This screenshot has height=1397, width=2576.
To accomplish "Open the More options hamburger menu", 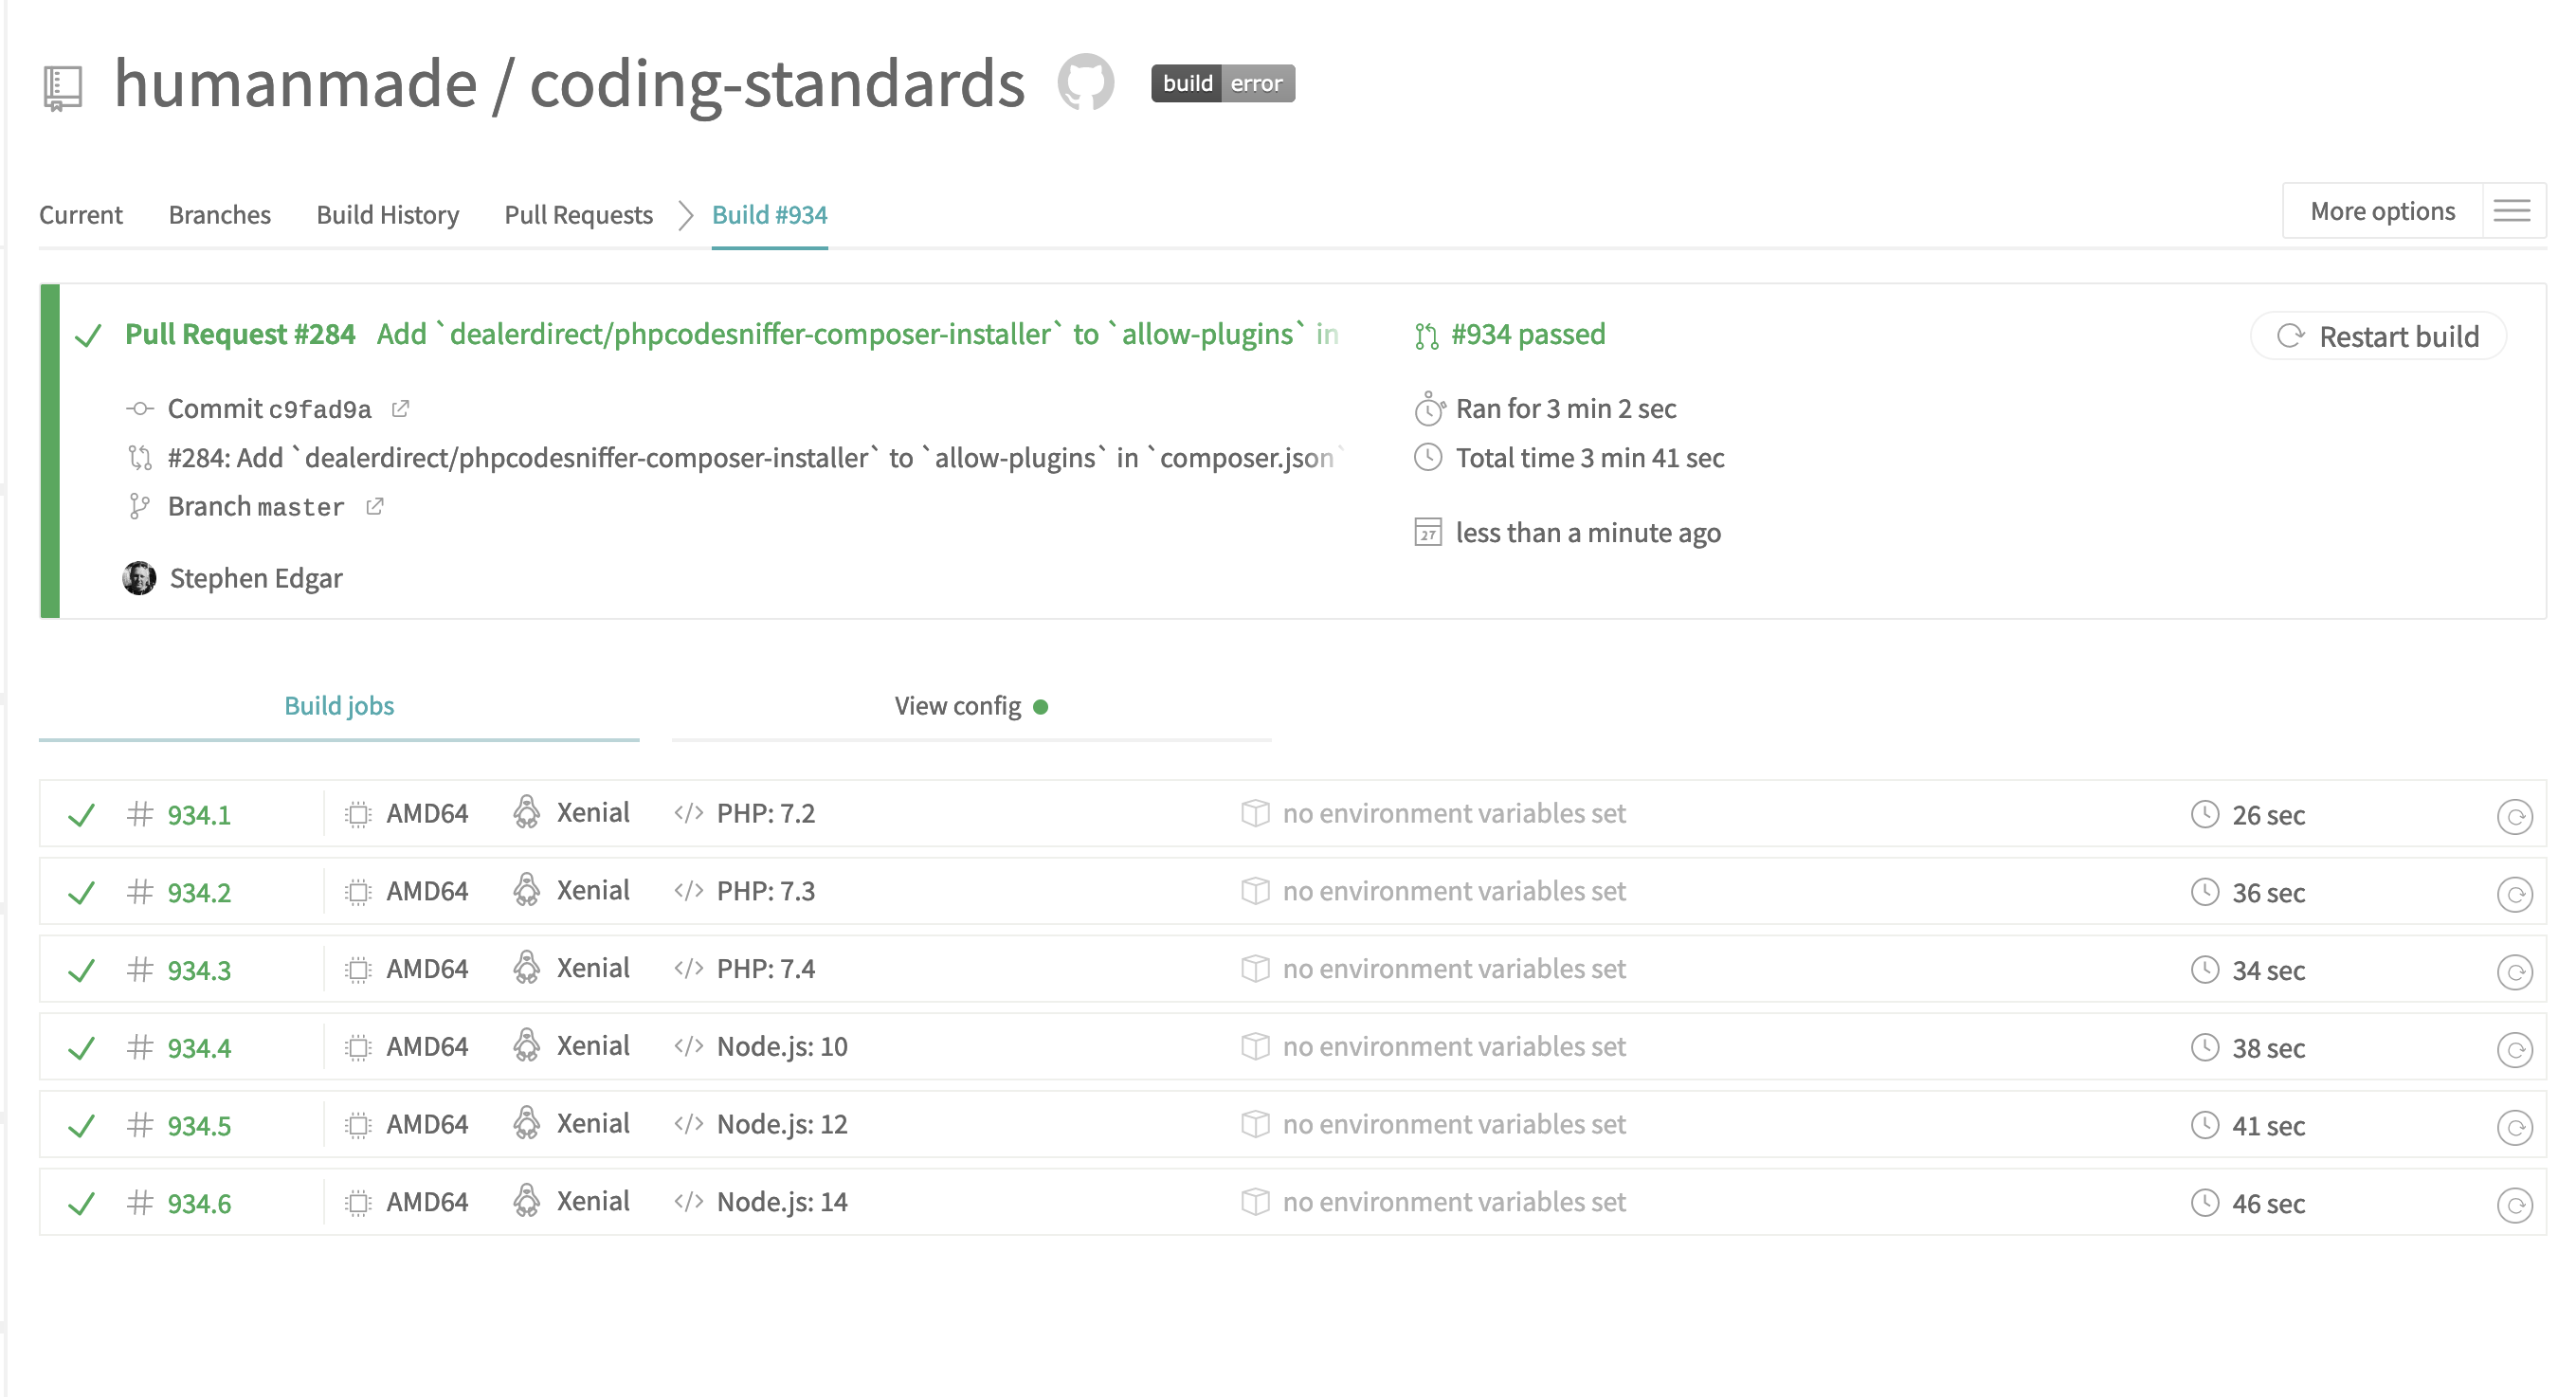I will (x=2511, y=211).
